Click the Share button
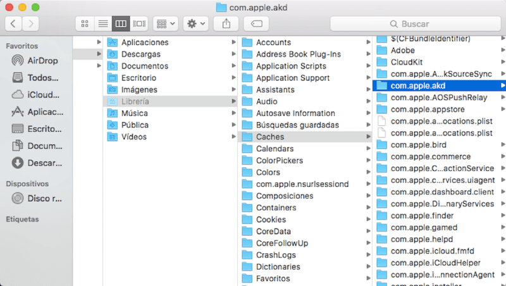 point(226,23)
